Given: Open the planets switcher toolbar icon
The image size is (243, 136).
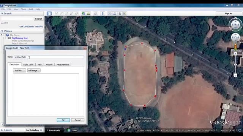Looking at the screenshot, I should point(95,14).
